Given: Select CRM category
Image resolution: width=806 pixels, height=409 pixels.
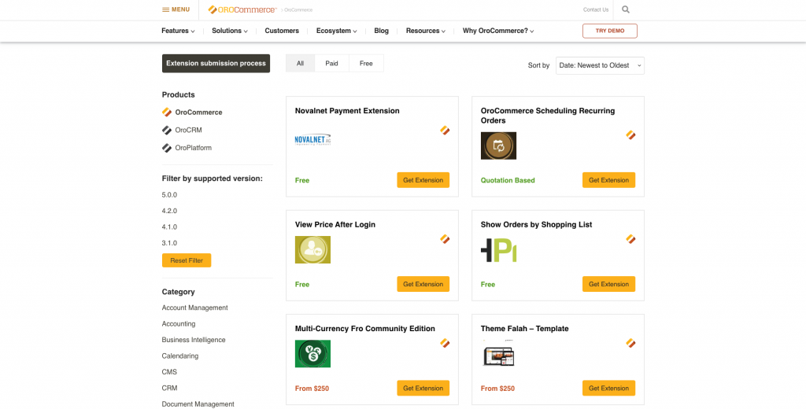Looking at the screenshot, I should [170, 388].
